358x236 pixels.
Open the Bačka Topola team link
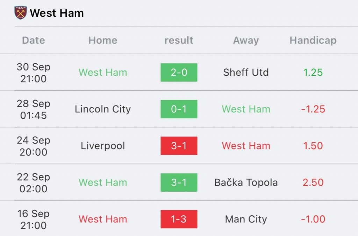pyautogui.click(x=246, y=183)
